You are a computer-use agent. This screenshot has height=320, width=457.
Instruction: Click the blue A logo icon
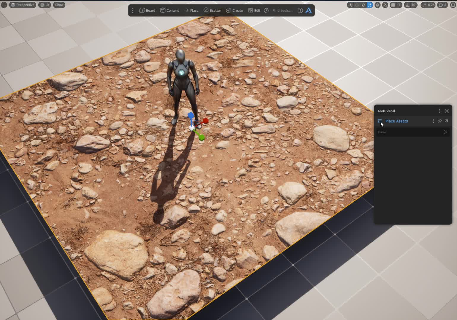pyautogui.click(x=309, y=10)
